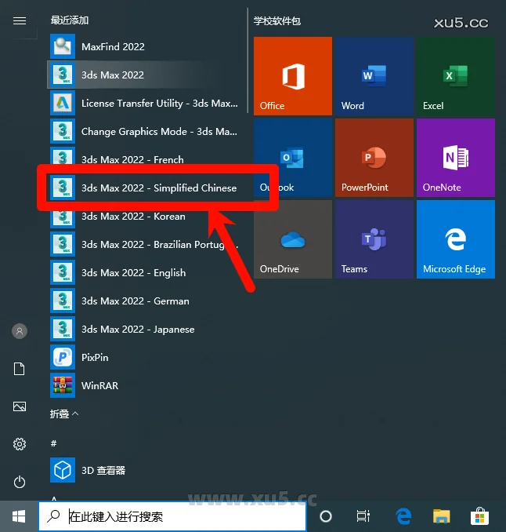This screenshot has width=506, height=532.
Task: Open MaxFind 2022 from the recently added list
Action: tap(113, 47)
